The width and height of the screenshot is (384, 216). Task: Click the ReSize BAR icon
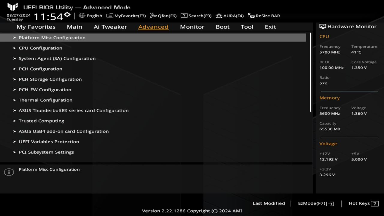[251, 16]
